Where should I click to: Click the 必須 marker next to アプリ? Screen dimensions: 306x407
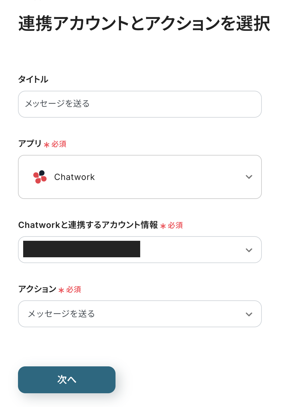tap(59, 144)
